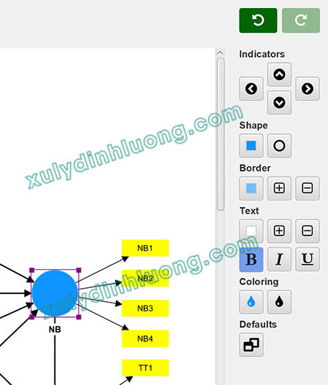
Task: Select the blue square shape
Action: (251, 146)
